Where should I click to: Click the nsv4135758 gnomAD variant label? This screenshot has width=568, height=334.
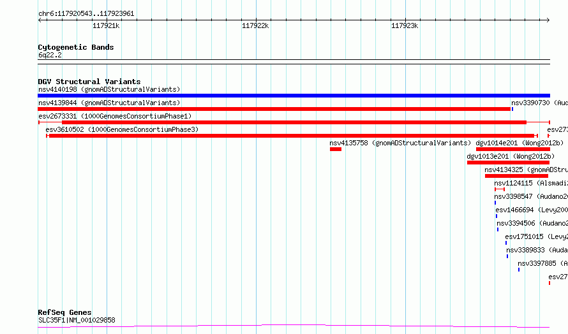(400, 143)
